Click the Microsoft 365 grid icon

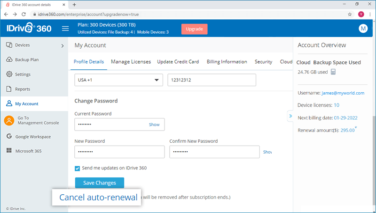point(9,150)
